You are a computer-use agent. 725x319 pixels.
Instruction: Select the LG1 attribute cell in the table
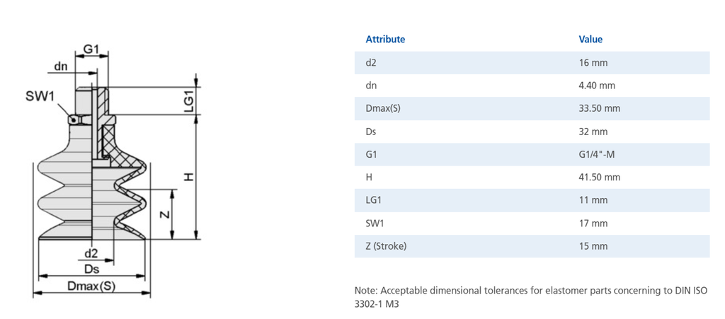(373, 200)
